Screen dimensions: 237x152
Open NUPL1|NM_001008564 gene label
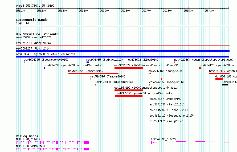(30, 146)
